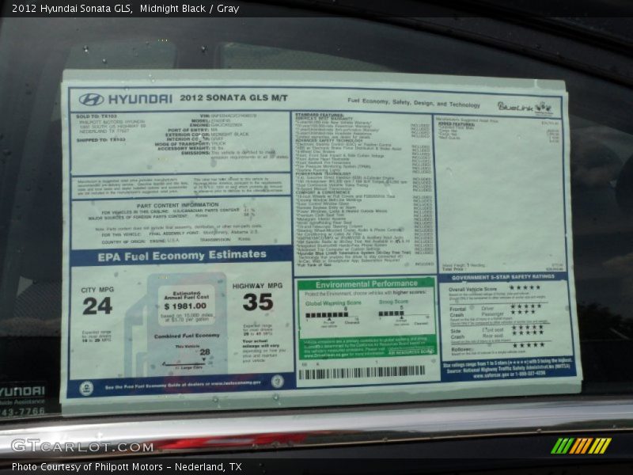Select "Fuel Economy, Safety, Design, and Technology" tagline
Image resolution: width=633 pixels, height=475 pixels.
pos(414,103)
